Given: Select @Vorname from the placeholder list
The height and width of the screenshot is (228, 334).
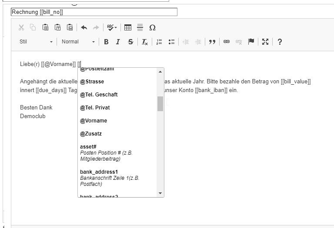Looking at the screenshot, I should pyautogui.click(x=117, y=121).
